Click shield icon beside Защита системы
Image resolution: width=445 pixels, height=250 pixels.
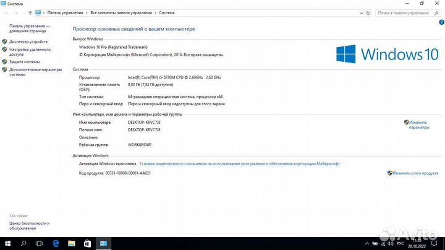click(x=4, y=62)
